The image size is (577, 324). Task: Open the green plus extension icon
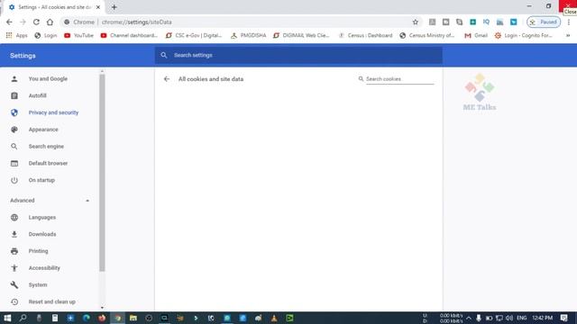[x=472, y=22]
